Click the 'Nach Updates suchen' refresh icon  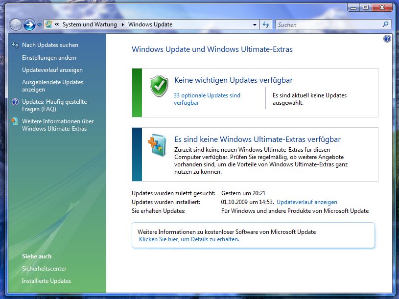(x=15, y=45)
